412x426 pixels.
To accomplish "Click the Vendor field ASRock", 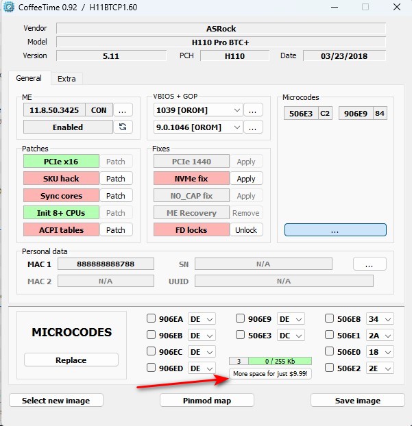I will (x=221, y=29).
